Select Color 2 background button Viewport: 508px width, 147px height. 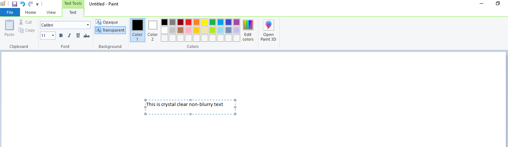point(152,30)
